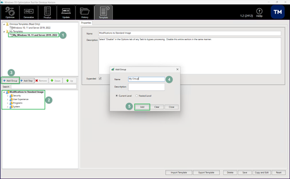Select the Programs tree item label
Image resolution: width=290 pixels, height=179 pixels.
18,103
